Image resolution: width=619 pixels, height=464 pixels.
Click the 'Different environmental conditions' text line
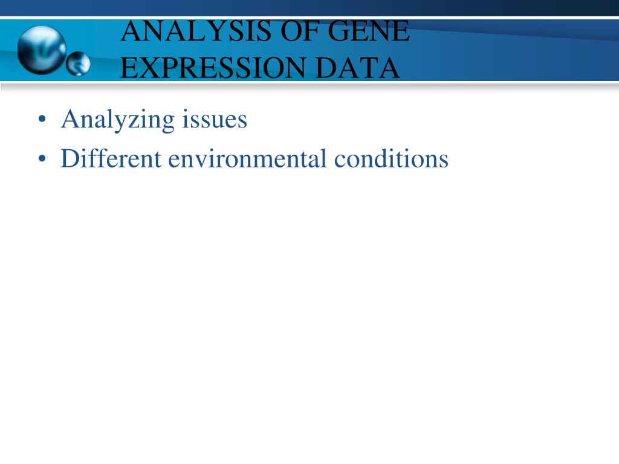pos(254,159)
